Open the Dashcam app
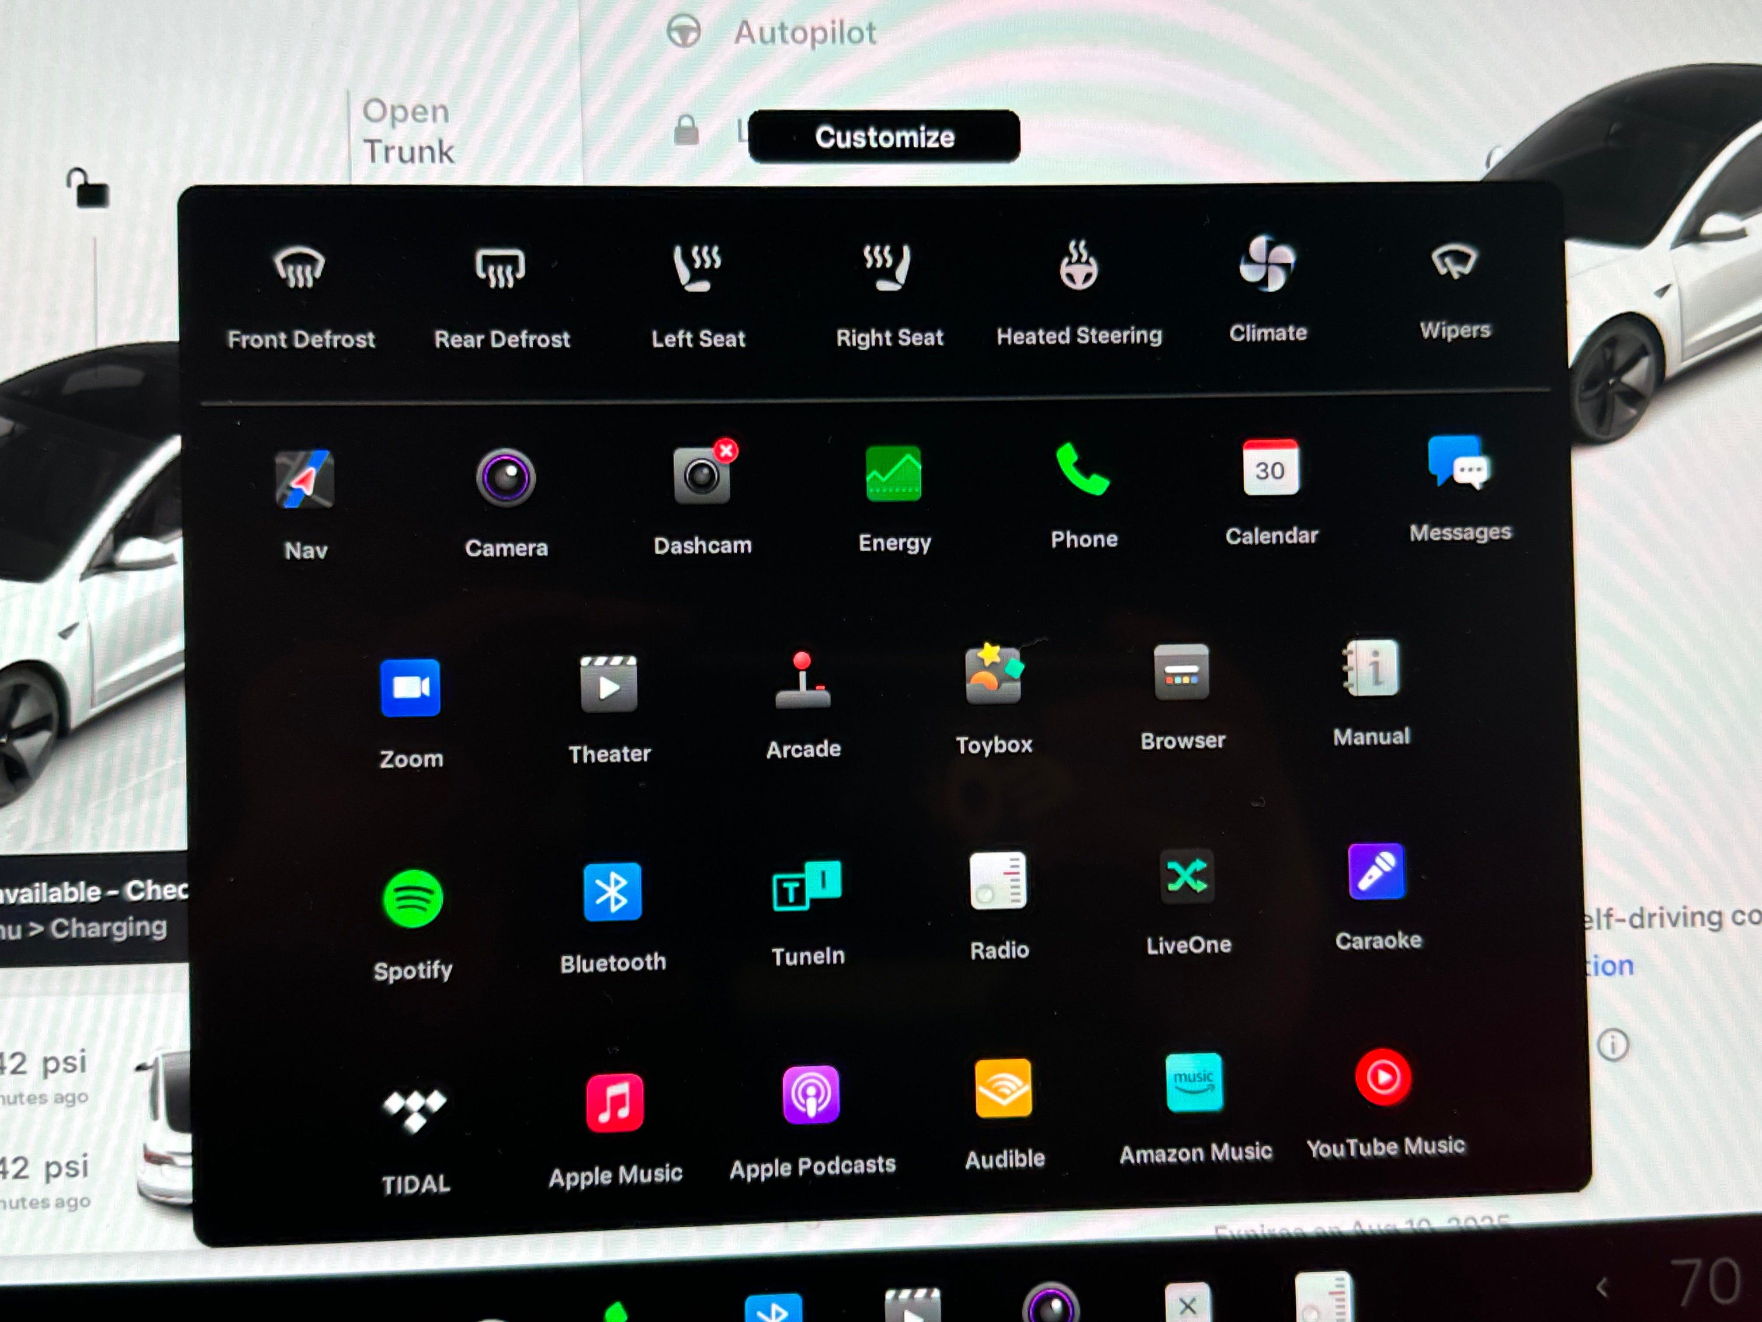This screenshot has height=1322, width=1762. click(x=702, y=498)
